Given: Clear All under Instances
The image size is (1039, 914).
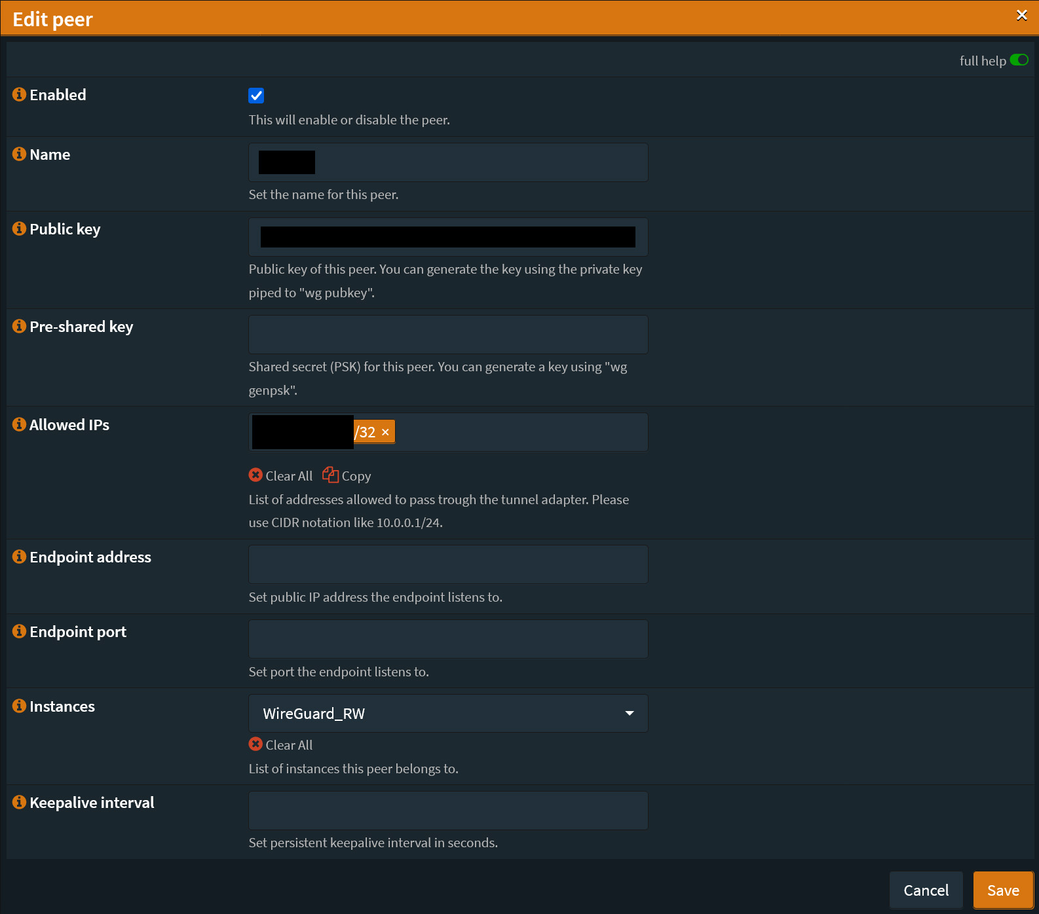Looking at the screenshot, I should 281,745.
